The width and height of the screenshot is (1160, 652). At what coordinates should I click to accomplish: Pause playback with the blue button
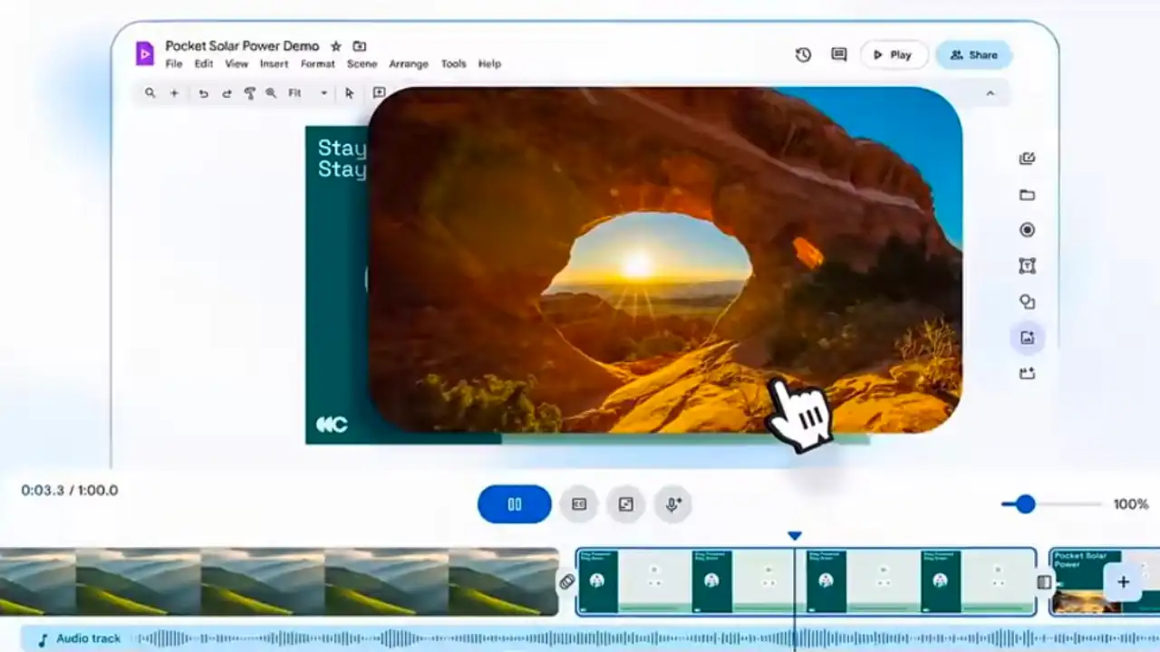tap(515, 504)
